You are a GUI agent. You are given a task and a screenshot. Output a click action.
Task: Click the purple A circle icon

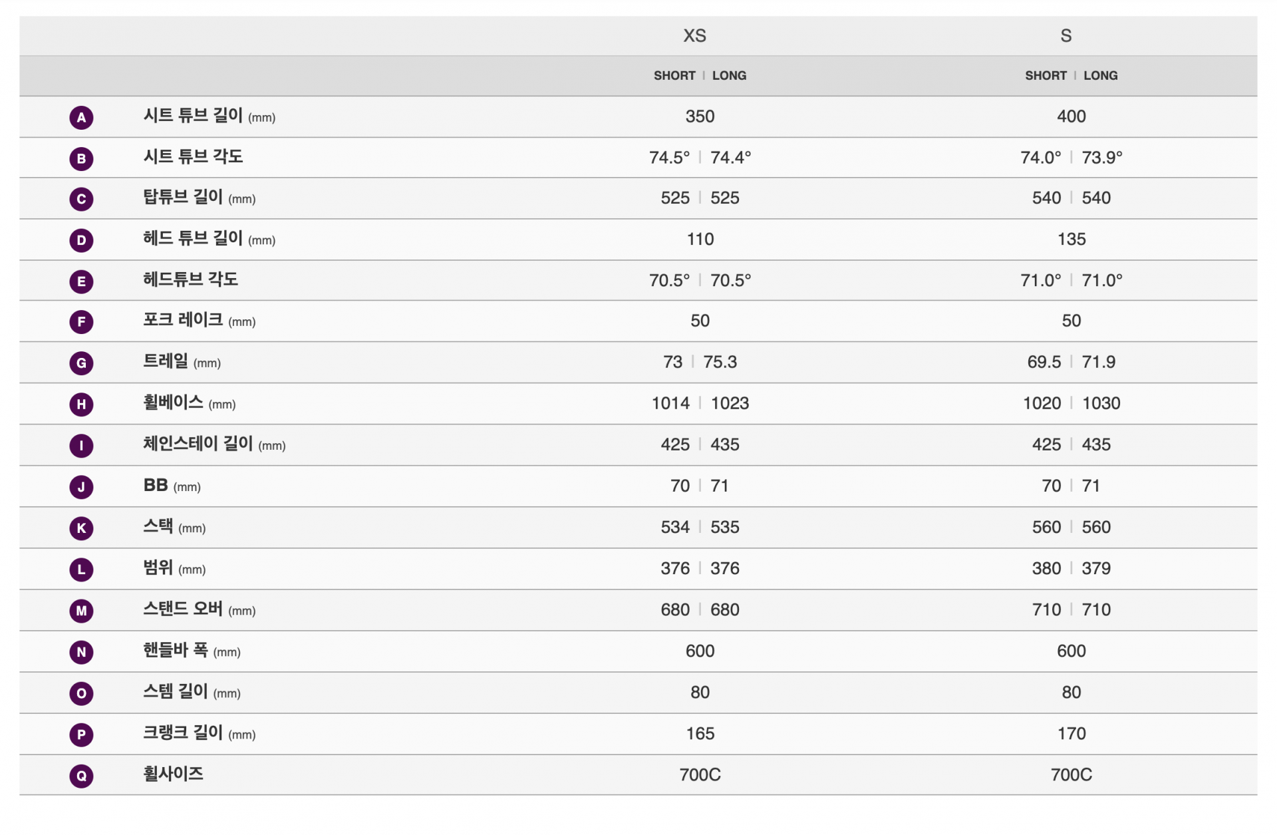[81, 118]
